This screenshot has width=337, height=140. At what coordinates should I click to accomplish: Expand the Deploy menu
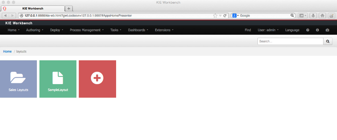coord(57,30)
